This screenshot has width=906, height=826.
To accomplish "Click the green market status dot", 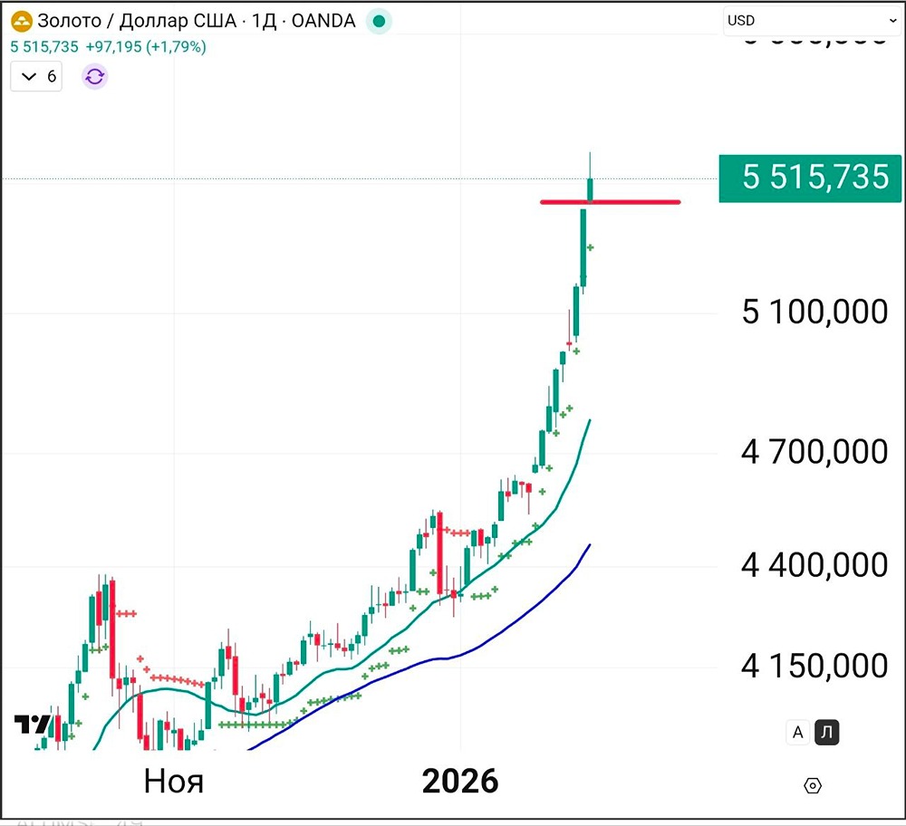I will 379,22.
